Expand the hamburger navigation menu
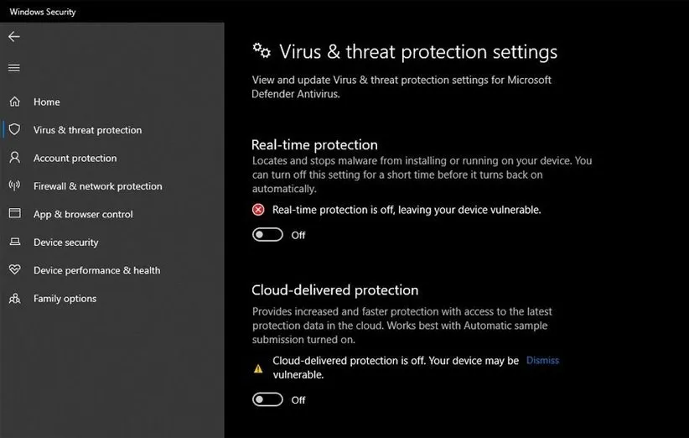Image resolution: width=689 pixels, height=438 pixels. [x=14, y=68]
